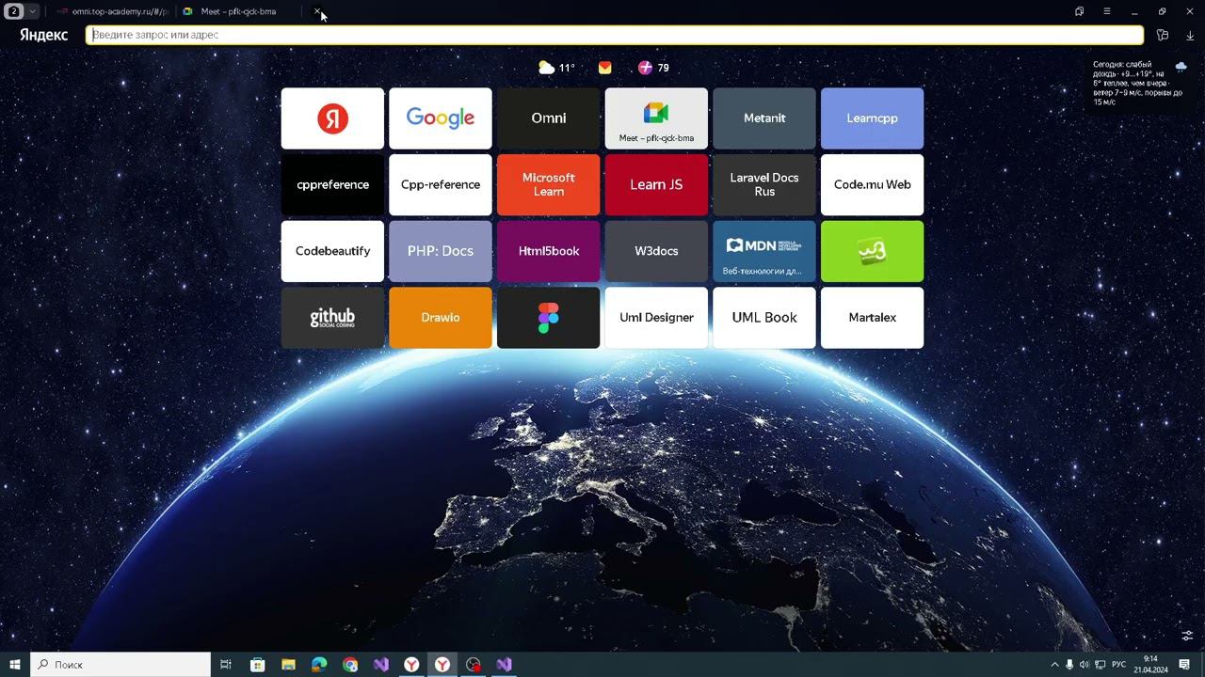This screenshot has height=677, width=1205.
Task: Open the Metanit tile
Action: click(x=764, y=118)
